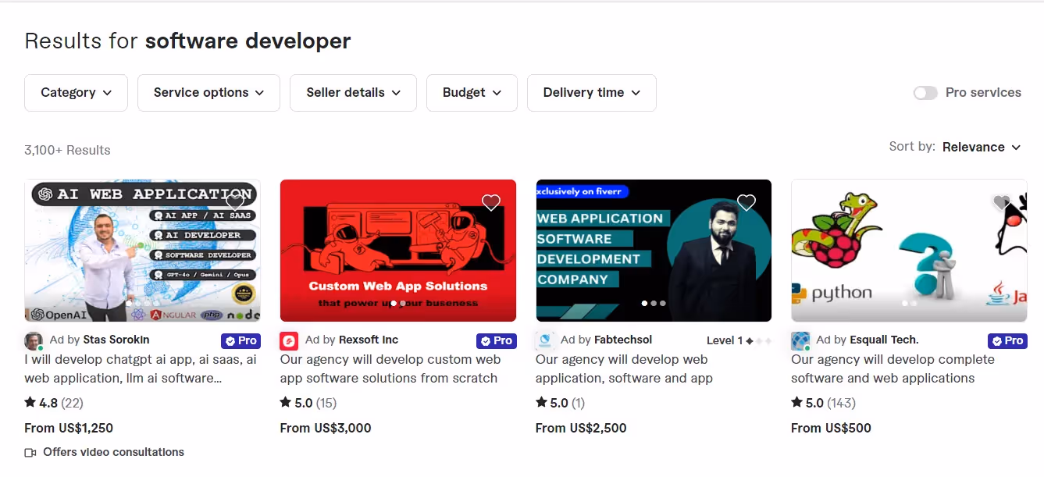1044x477 pixels.
Task: Expand the Budget filter
Action: pos(472,93)
